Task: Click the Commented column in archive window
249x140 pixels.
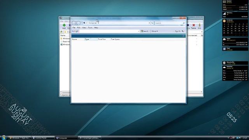Action: click(192, 35)
